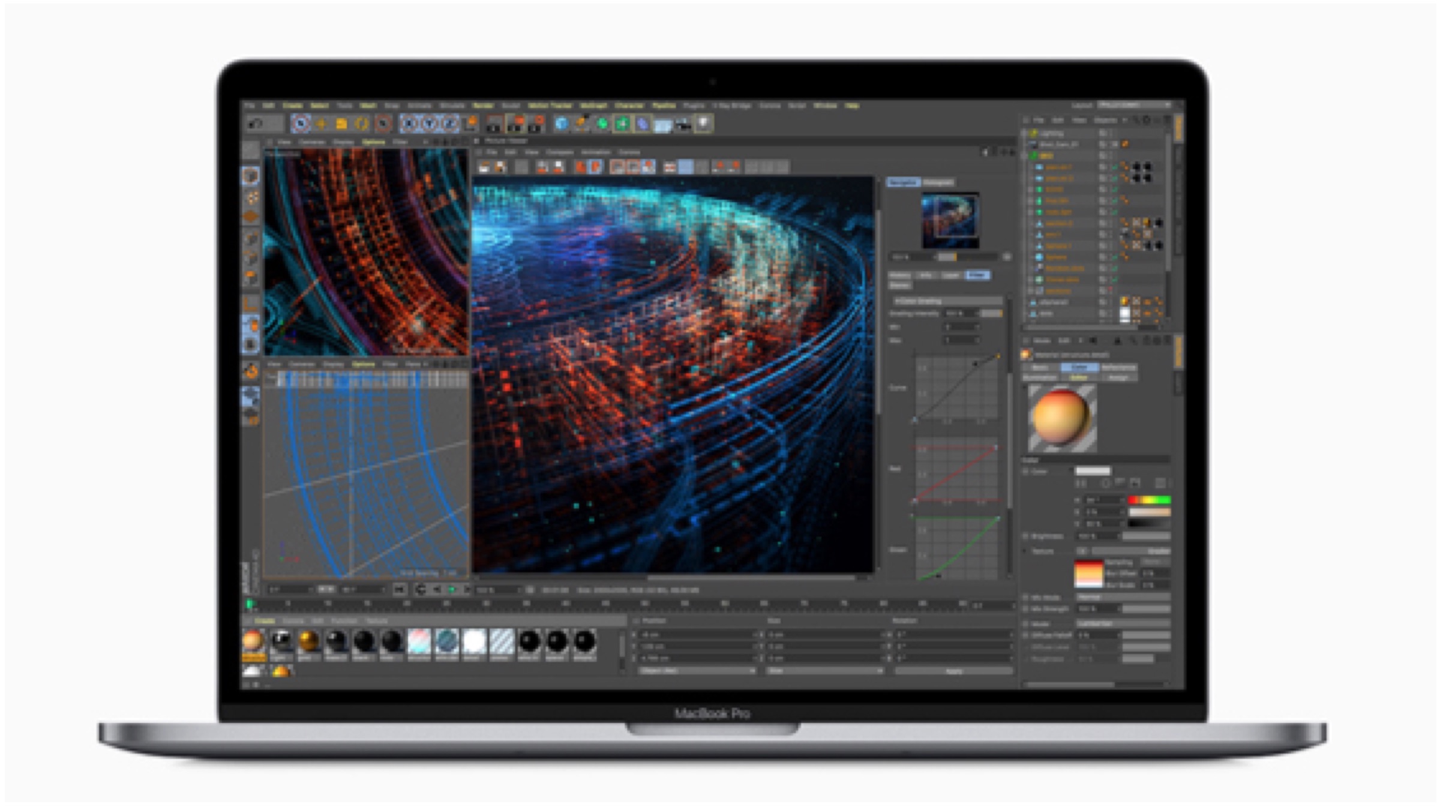The height and width of the screenshot is (807, 1440).
Task: Click the green Play forward button
Action: pos(452,590)
